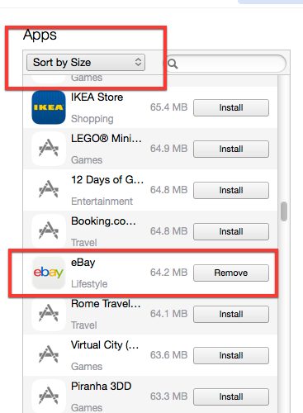Click the 'Shopping' category under IKEA Store
This screenshot has width=303, height=413.
92,119
